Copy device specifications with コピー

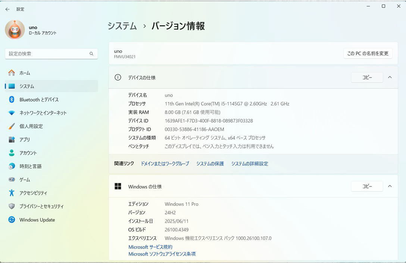[367, 77]
